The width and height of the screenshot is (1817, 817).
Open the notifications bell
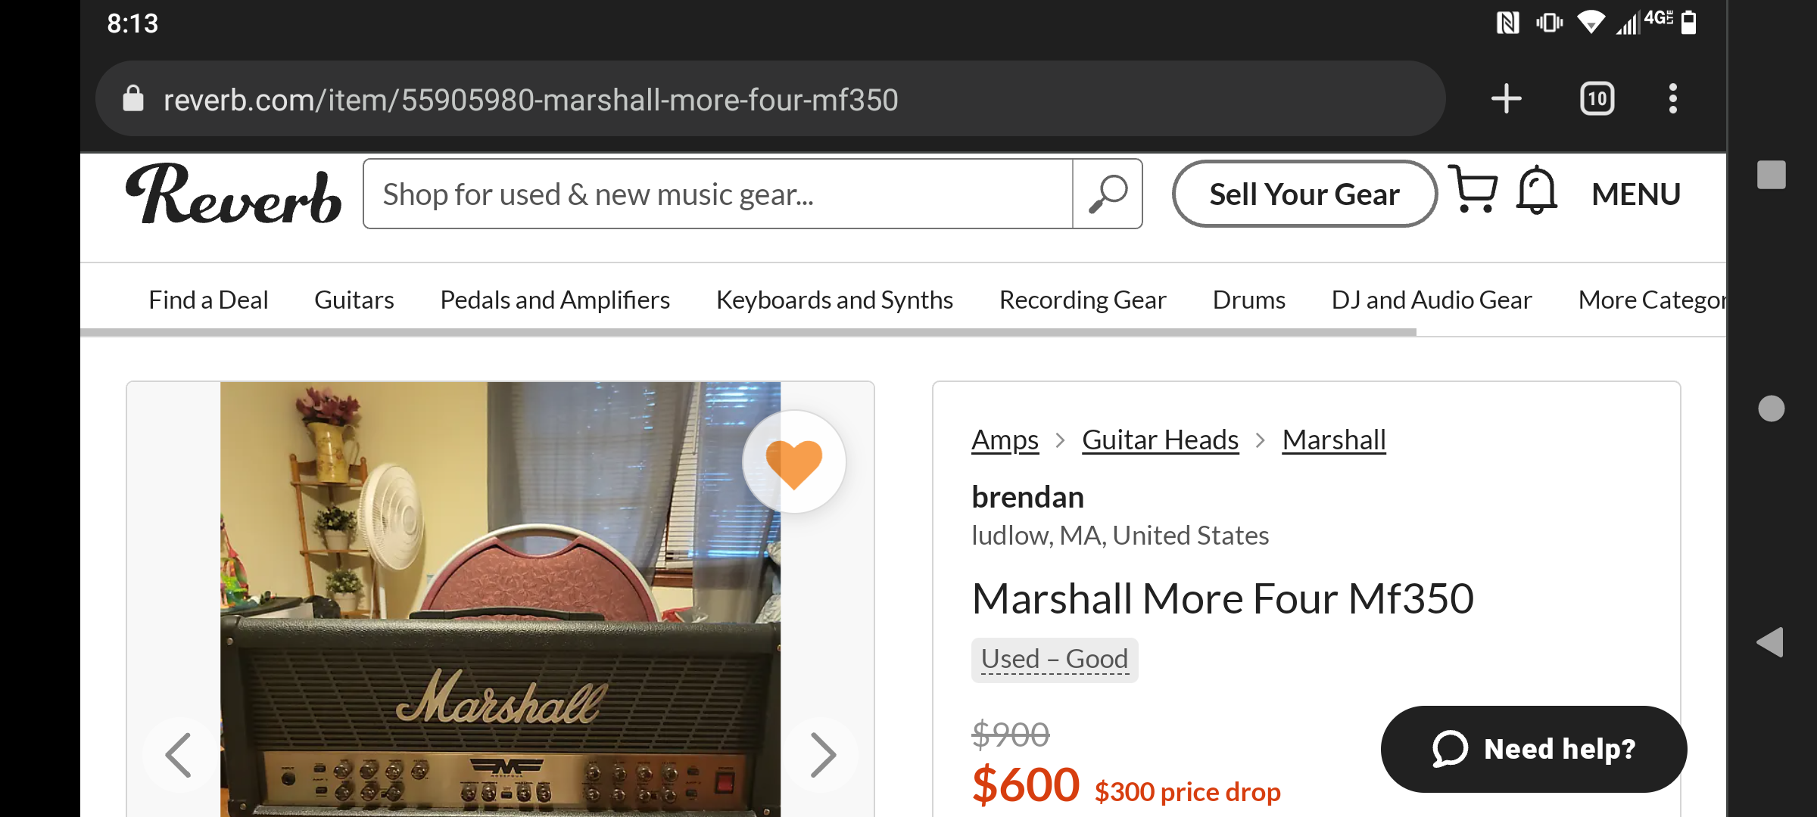pyautogui.click(x=1536, y=190)
